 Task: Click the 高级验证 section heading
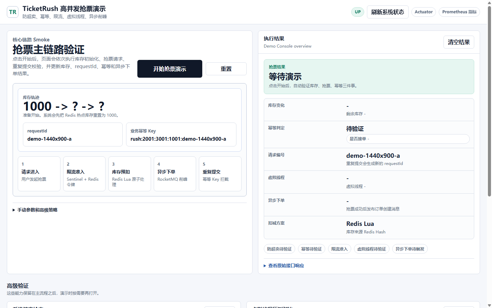pyautogui.click(x=18, y=286)
